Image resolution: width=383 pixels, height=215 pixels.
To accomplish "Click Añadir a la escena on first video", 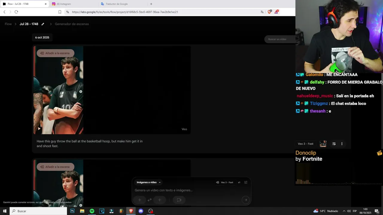I will click(x=55, y=53).
